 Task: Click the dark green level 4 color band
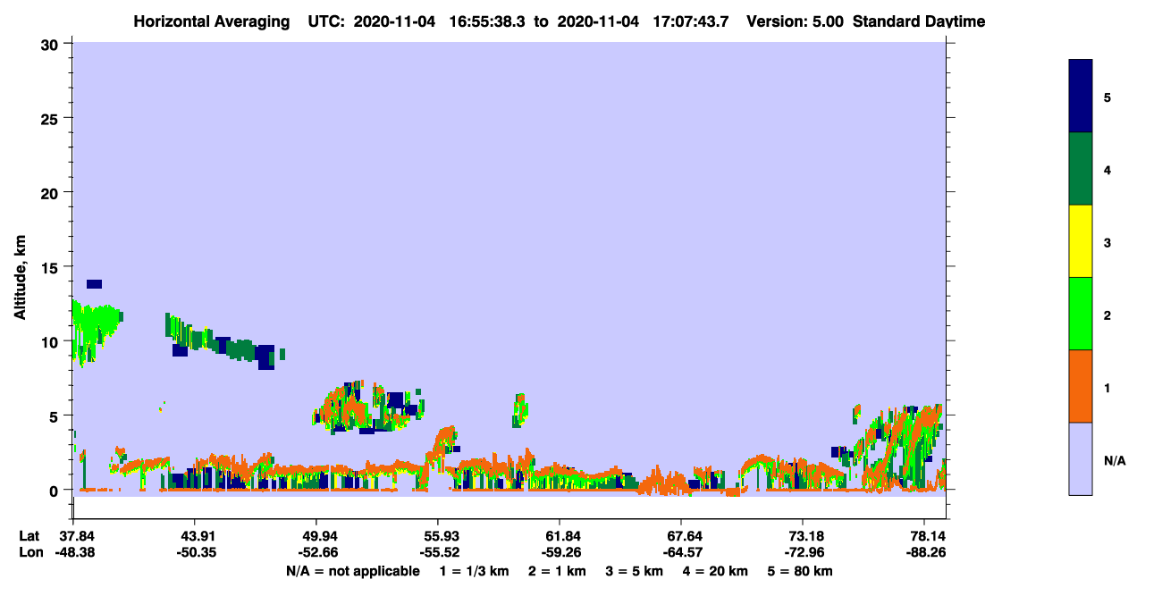(x=1081, y=169)
